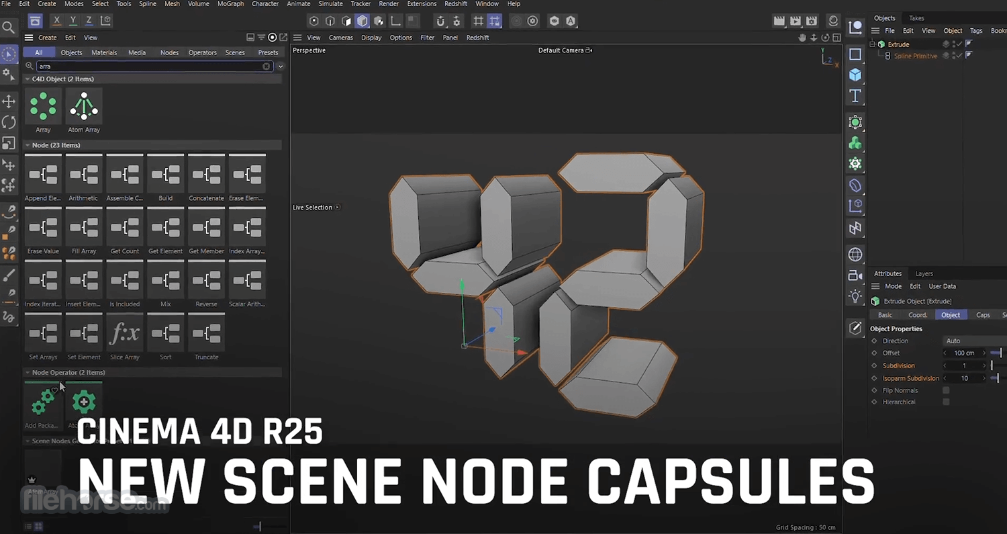Open the viewport Cameras menu
Image resolution: width=1007 pixels, height=534 pixels.
341,38
